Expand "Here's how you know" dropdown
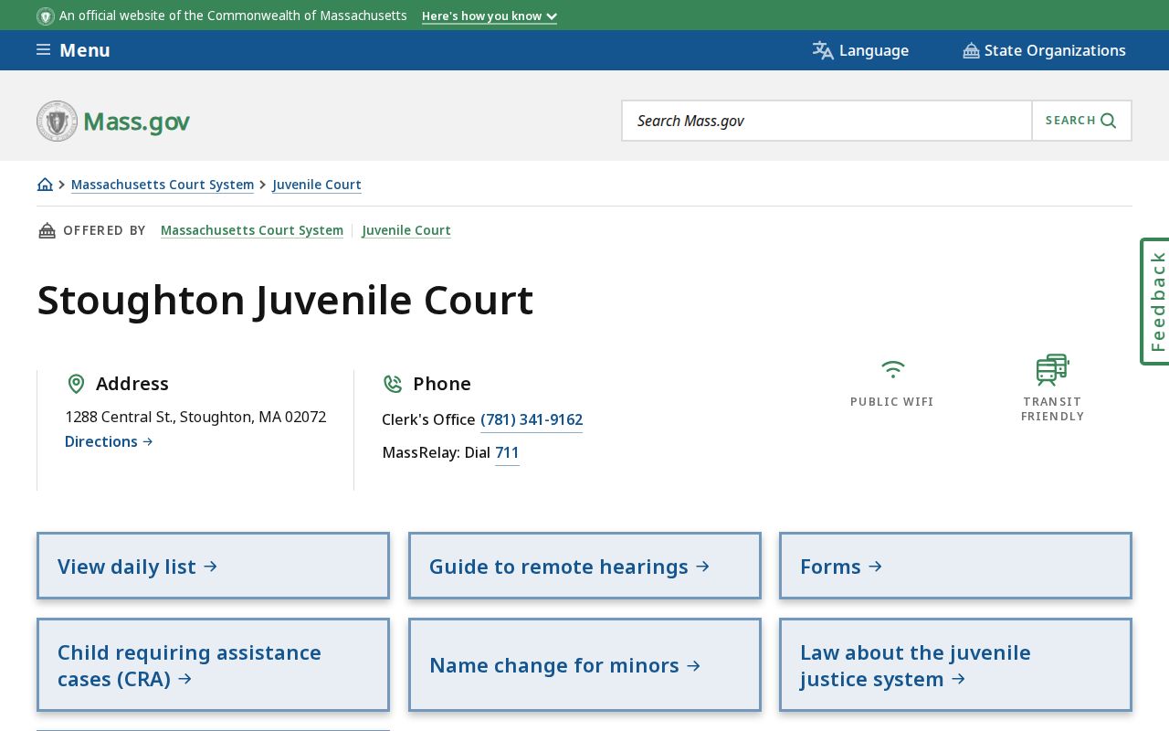Screen dimensions: 1169x731 click(x=490, y=16)
